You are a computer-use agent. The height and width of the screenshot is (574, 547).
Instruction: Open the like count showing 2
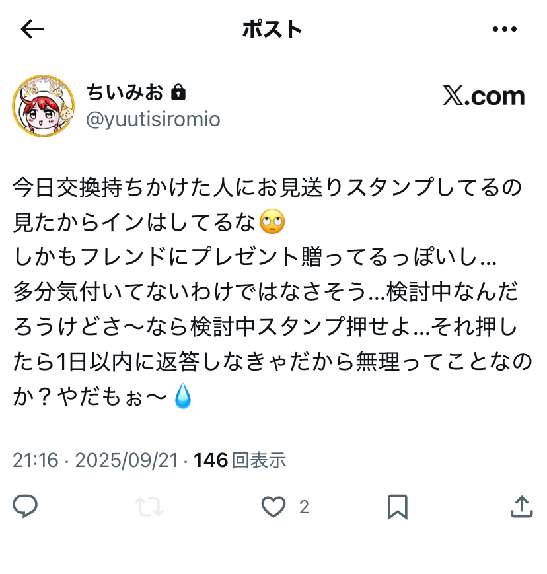[x=304, y=507]
